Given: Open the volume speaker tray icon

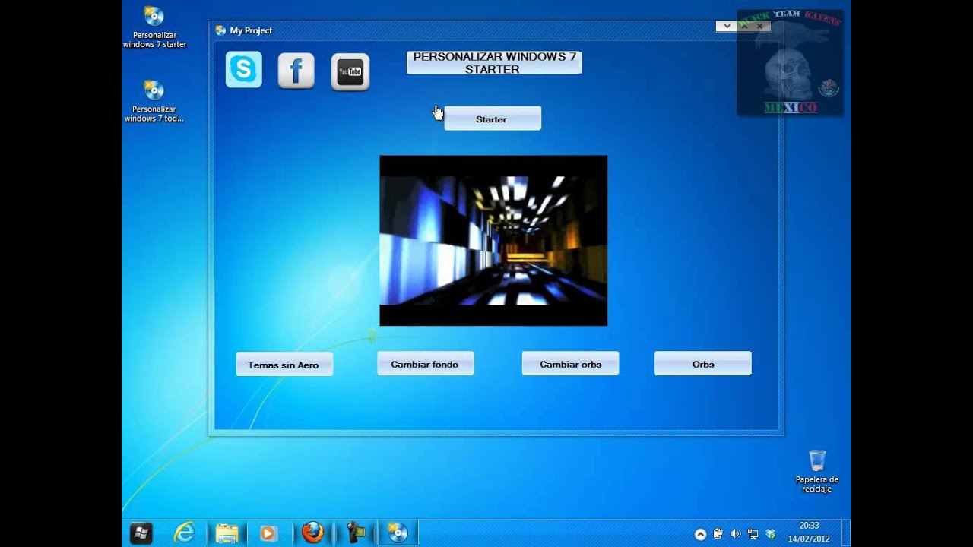Looking at the screenshot, I should (736, 534).
